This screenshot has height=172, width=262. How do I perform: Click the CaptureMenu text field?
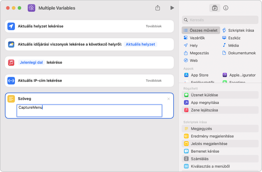coord(89,110)
